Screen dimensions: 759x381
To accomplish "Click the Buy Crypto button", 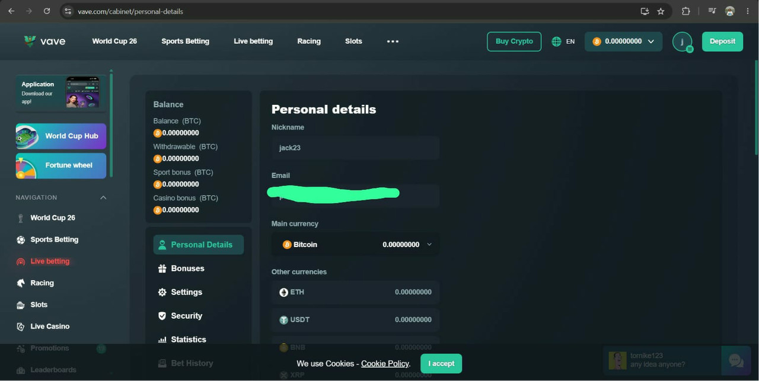I will (514, 41).
